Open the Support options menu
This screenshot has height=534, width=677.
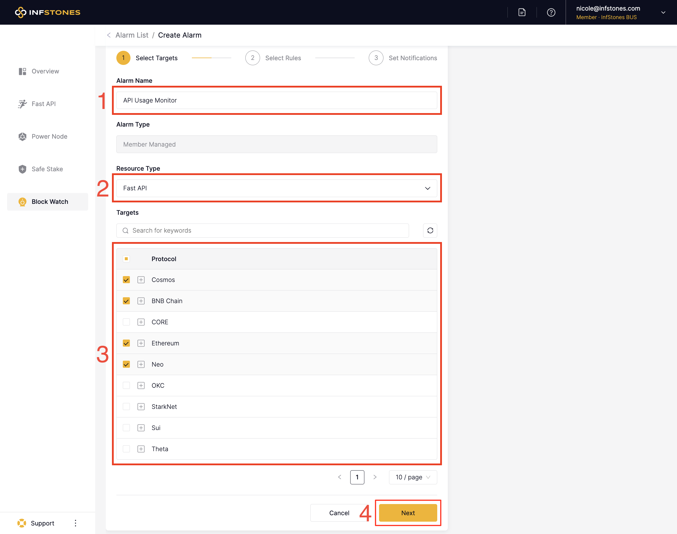(75, 523)
